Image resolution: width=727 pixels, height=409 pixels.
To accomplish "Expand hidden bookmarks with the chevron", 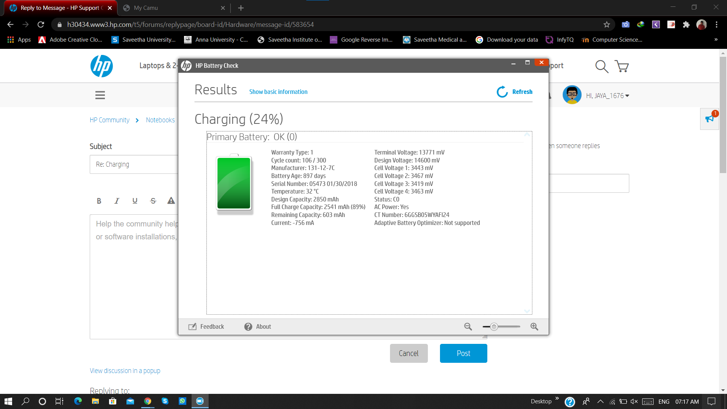I will pos(716,39).
